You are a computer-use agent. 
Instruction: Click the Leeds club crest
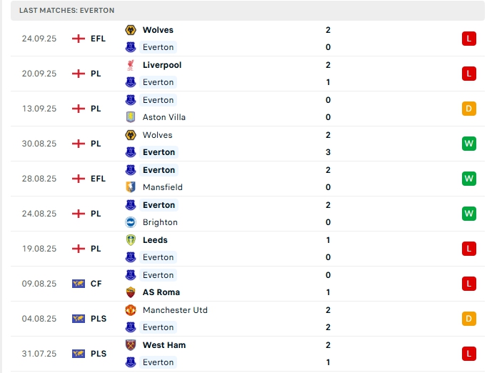[131, 240]
